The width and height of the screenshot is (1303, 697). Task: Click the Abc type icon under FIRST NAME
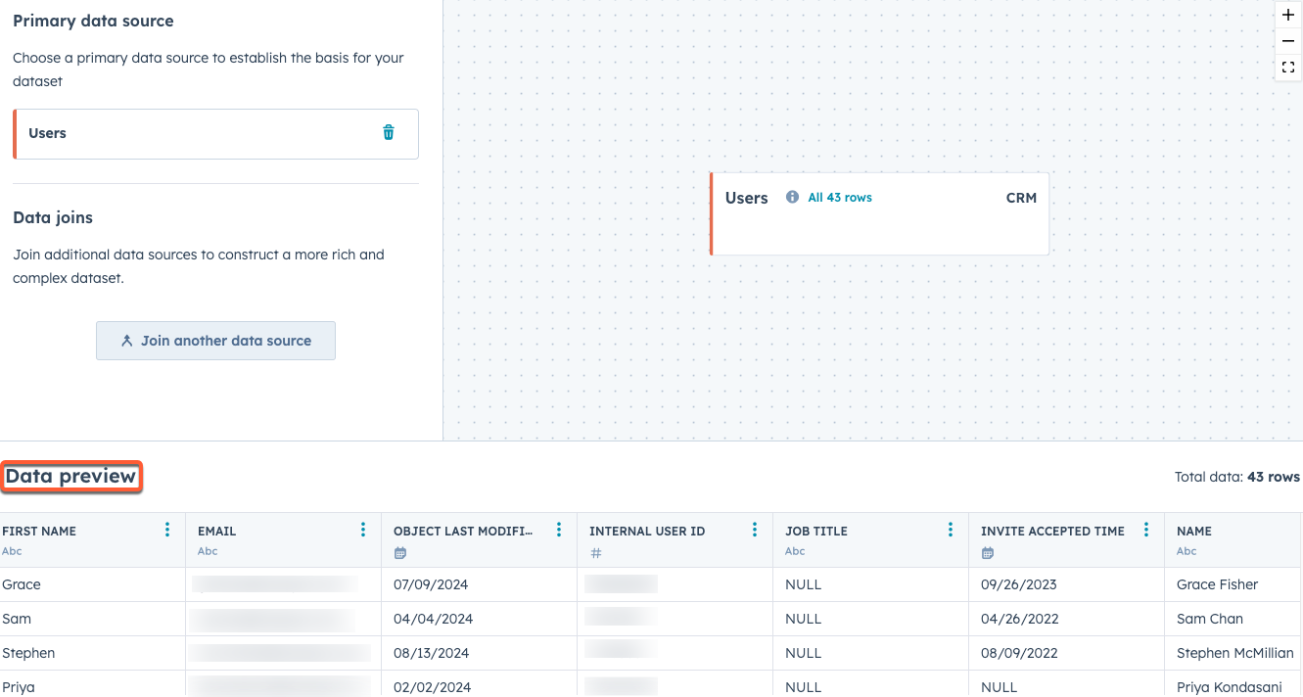click(11, 551)
